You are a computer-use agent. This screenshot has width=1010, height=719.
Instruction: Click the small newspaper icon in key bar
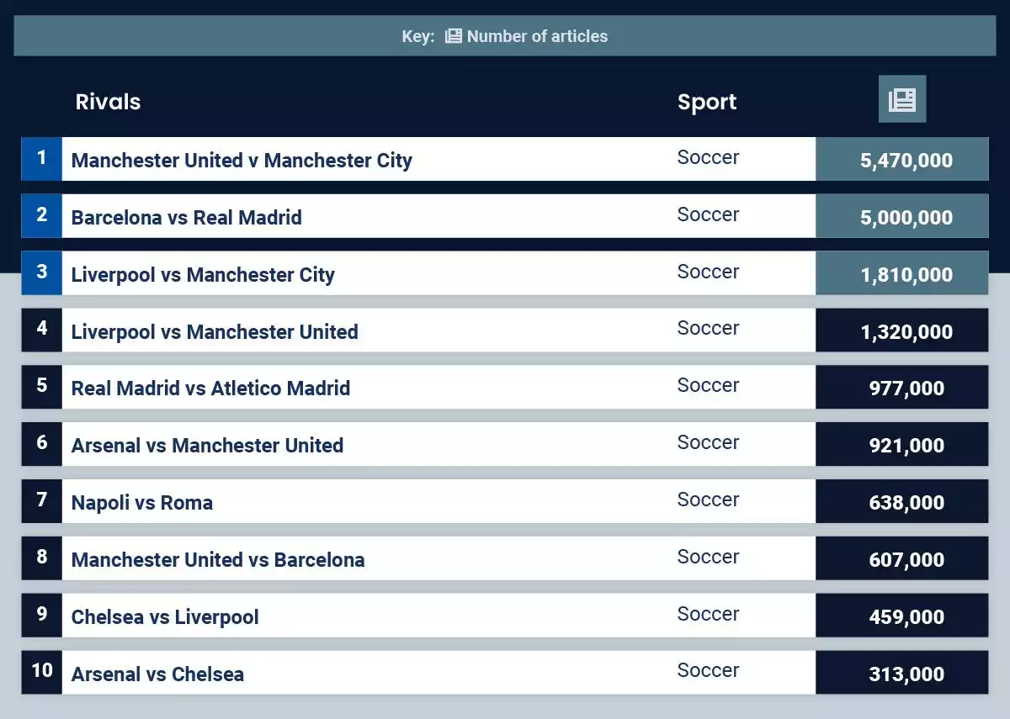click(x=453, y=36)
